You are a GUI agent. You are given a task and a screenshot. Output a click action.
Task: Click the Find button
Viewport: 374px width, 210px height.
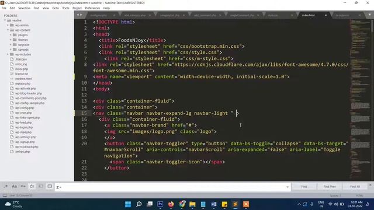[304, 187]
